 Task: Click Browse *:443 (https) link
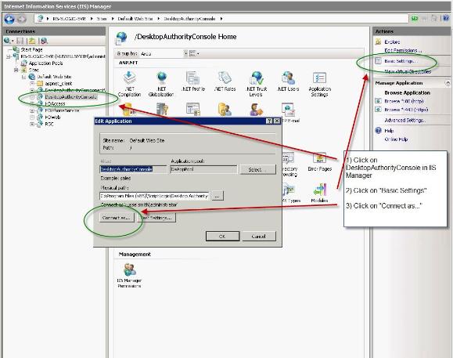(x=406, y=110)
